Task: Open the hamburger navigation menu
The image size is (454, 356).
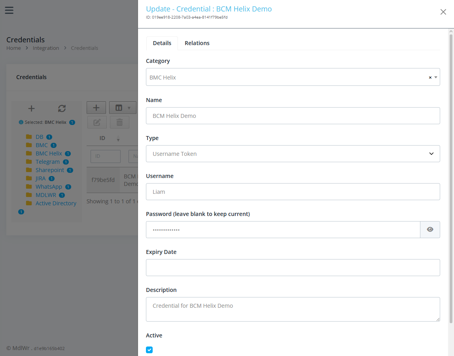Action: click(x=9, y=10)
